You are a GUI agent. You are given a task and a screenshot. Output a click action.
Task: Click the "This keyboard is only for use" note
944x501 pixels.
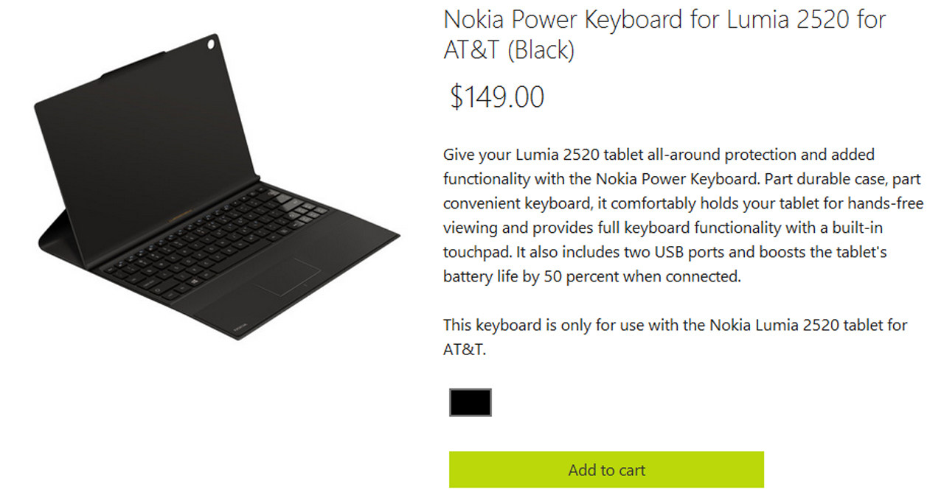tap(544, 325)
